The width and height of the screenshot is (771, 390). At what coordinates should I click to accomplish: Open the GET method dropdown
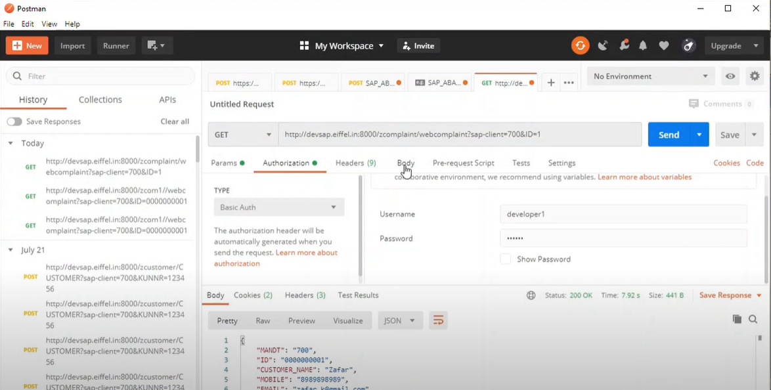(243, 135)
